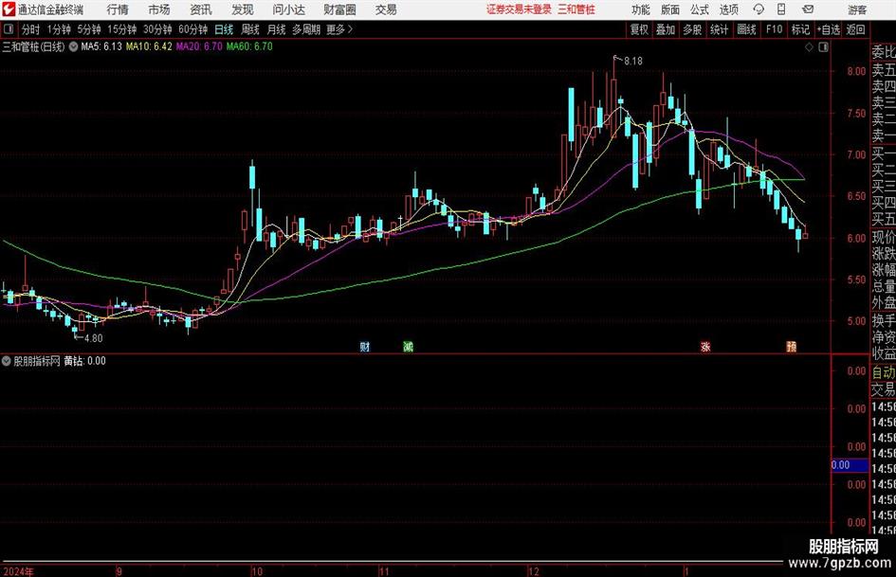Switch to the 周线 weekly period
Screen dimensions: 896x577
click(250, 29)
